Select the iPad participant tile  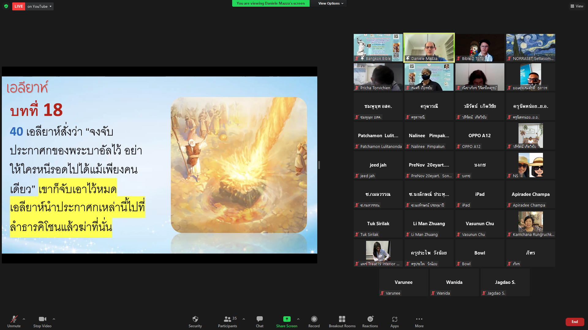coord(480,194)
